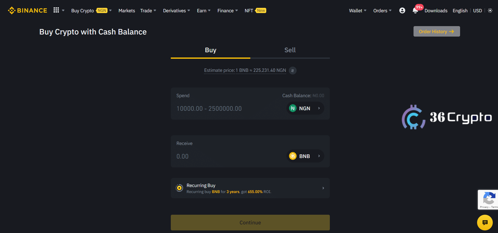
Task: Change the USD display currency
Action: click(x=477, y=11)
